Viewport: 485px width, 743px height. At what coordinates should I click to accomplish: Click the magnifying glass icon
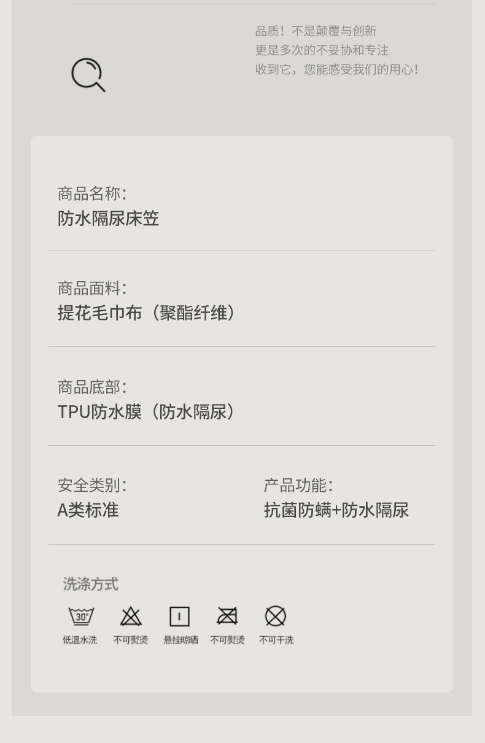pyautogui.click(x=88, y=75)
